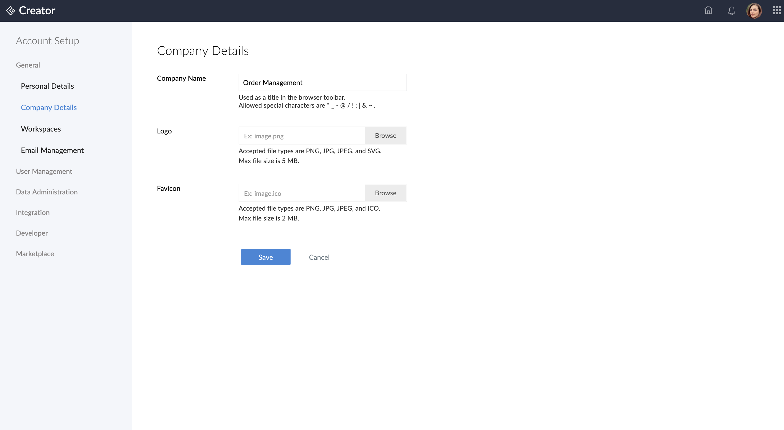The image size is (784, 430).
Task: Browse for a Favicon file
Action: (x=386, y=193)
